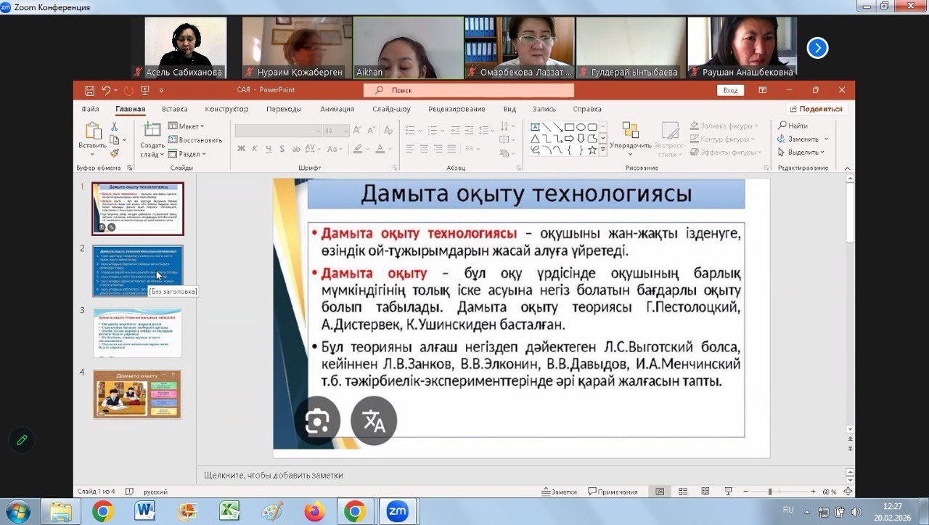This screenshot has width=929, height=525.
Task: Click the Вход sign-in button
Action: pyautogui.click(x=730, y=91)
